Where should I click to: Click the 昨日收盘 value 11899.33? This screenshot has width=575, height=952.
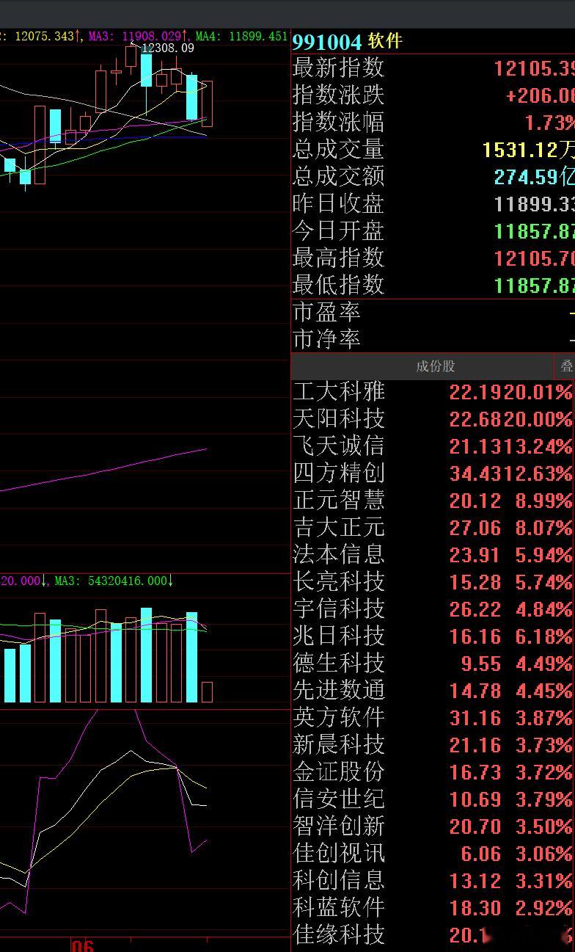534,204
